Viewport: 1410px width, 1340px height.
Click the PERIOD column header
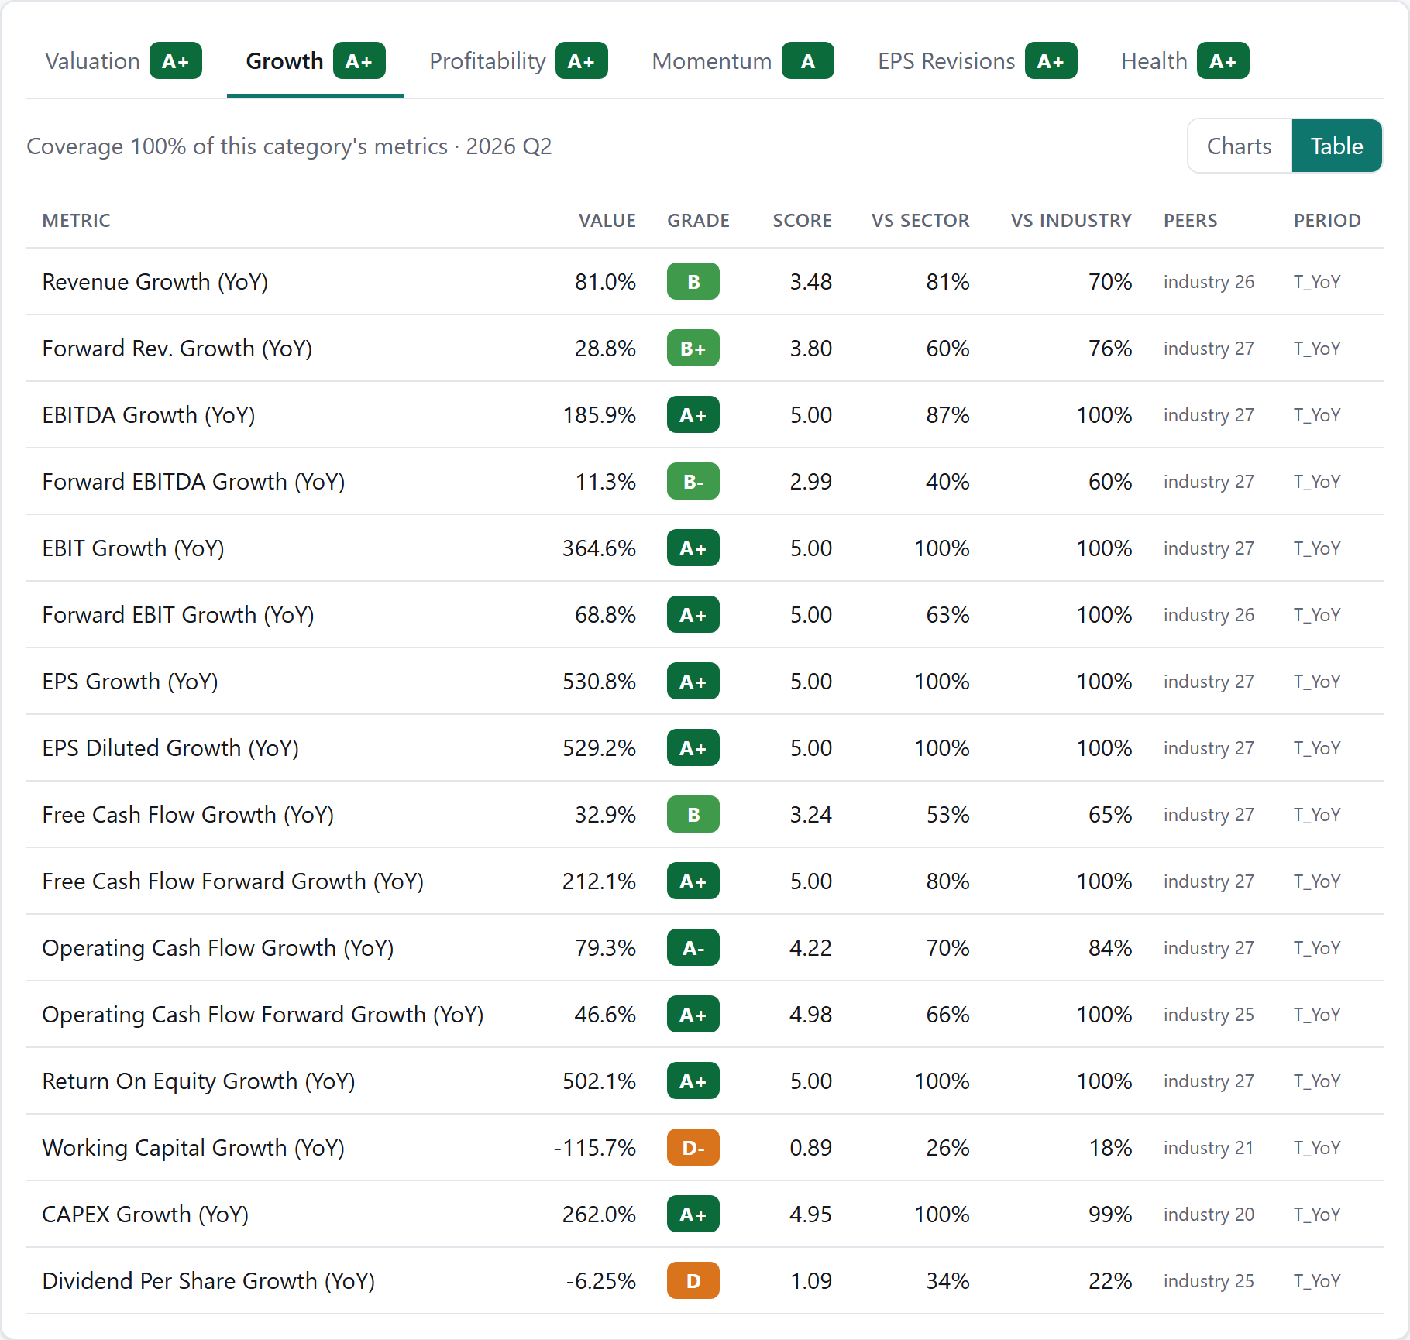point(1327,221)
